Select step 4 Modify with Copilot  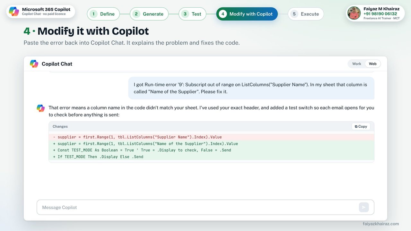(x=247, y=14)
